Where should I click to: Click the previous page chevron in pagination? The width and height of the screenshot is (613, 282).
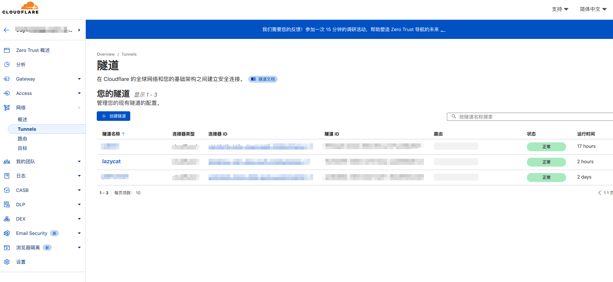(x=599, y=193)
